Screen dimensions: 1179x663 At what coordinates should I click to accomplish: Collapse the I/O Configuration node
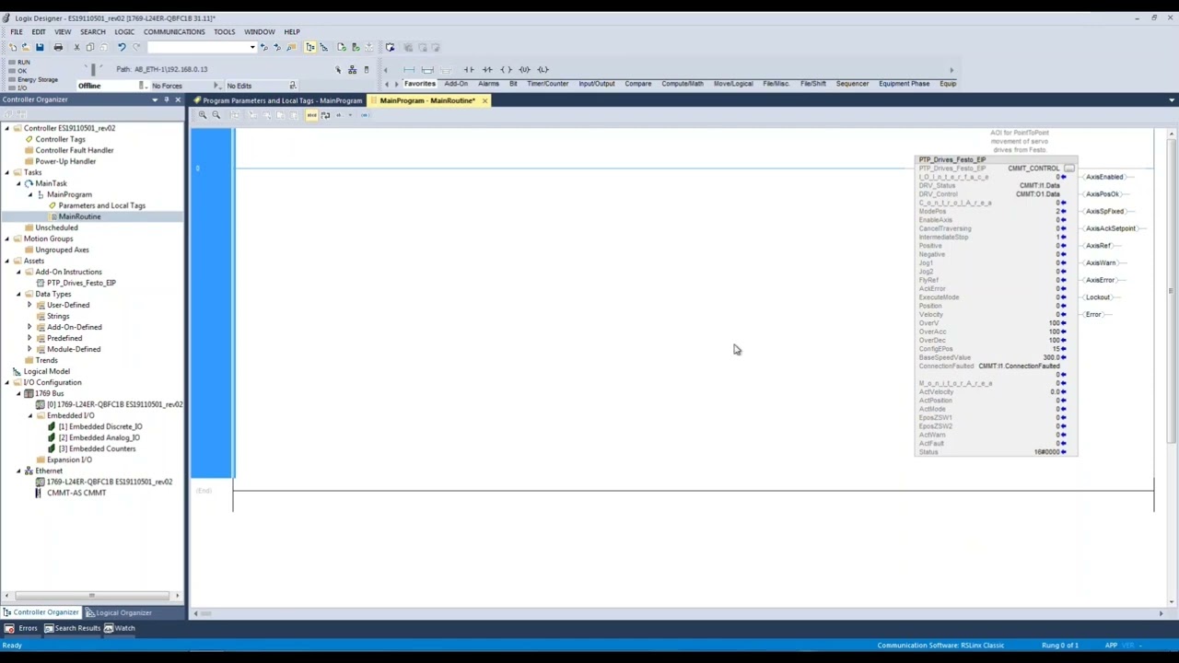point(6,382)
